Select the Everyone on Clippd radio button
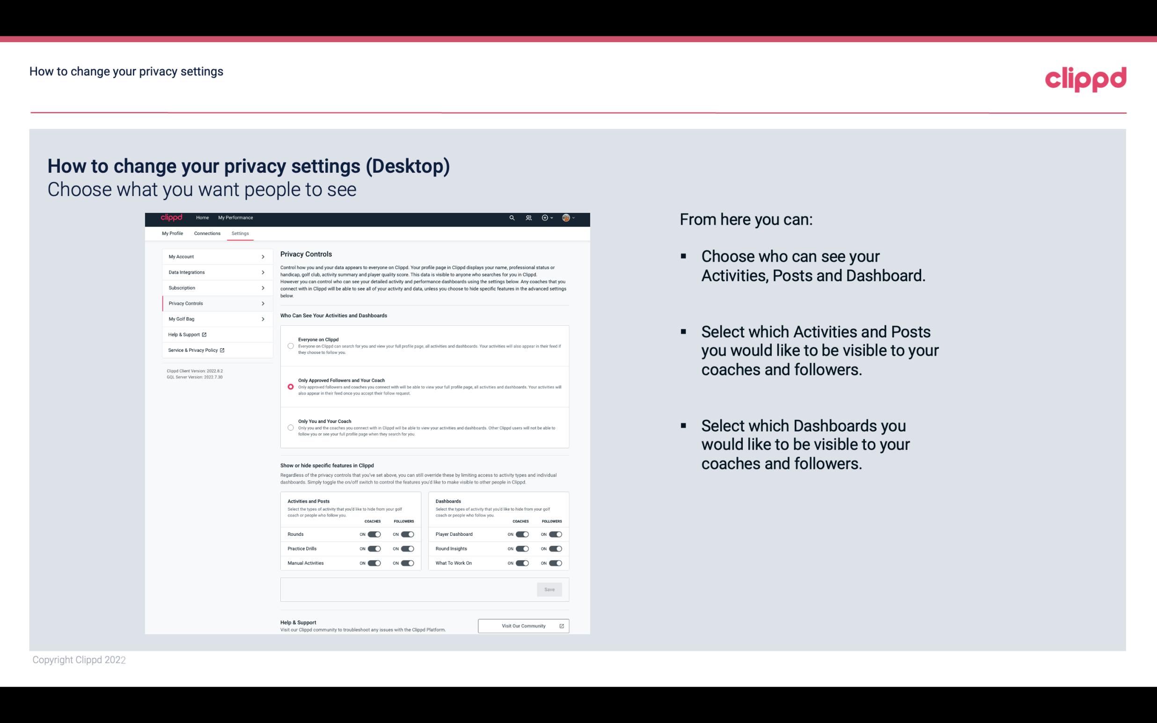The image size is (1157, 723). pyautogui.click(x=289, y=345)
